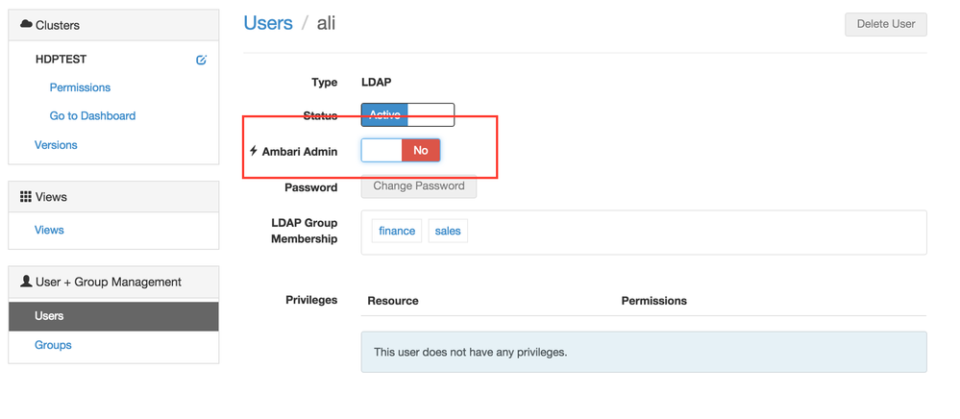Screen dimensions: 960x419
Task: Click the finance LDAP group tag
Action: pos(397,232)
